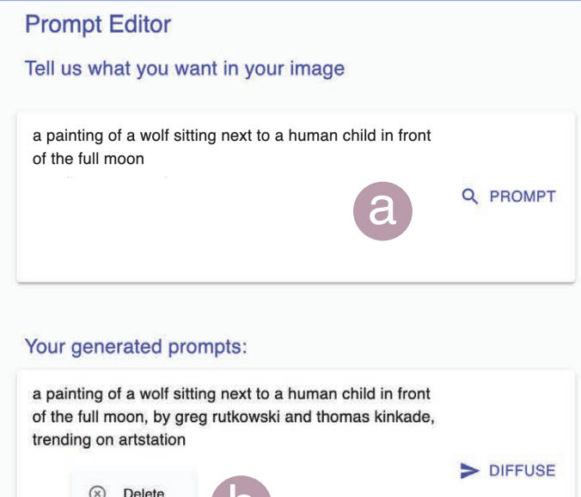Viewport: 581px width, 497px height.
Task: Click the magnifier icon beside PROMPT
Action: pos(470,196)
